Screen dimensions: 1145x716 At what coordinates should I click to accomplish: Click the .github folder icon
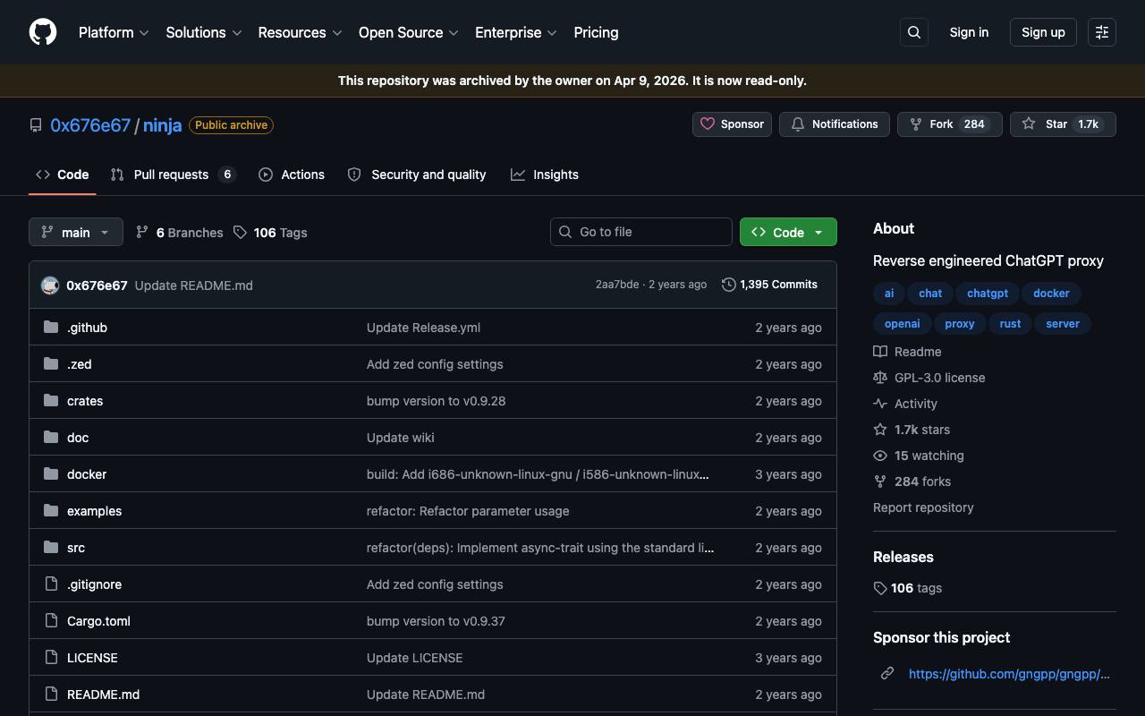coord(51,328)
